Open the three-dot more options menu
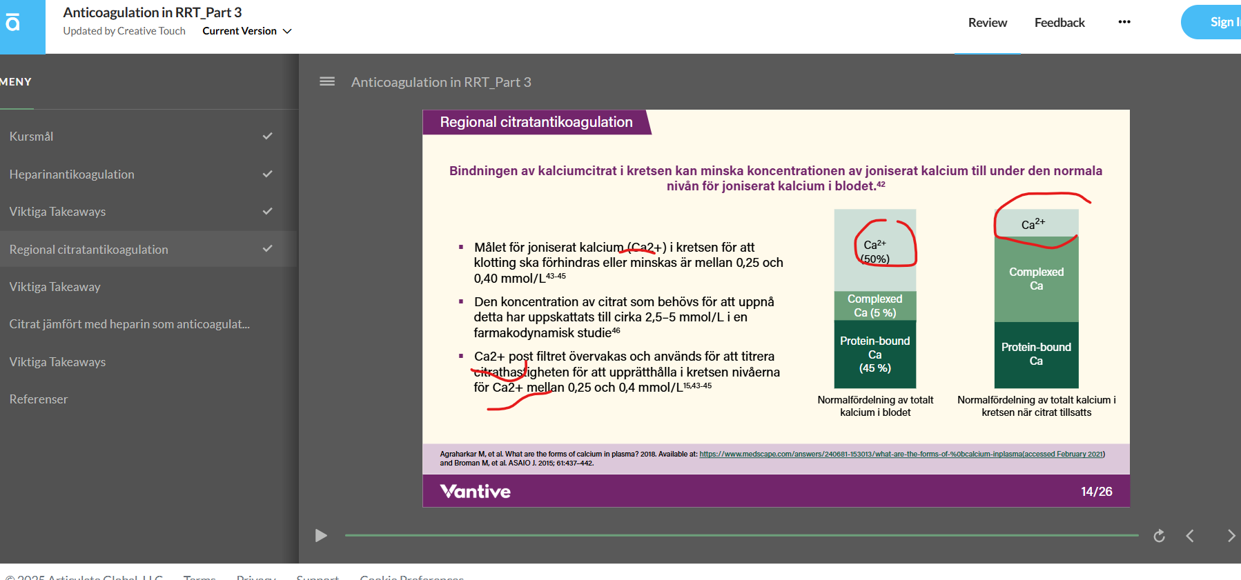This screenshot has width=1241, height=580. 1124,22
